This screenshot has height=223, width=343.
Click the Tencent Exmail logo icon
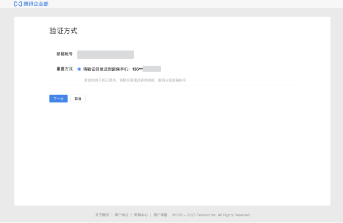(x=18, y=4)
